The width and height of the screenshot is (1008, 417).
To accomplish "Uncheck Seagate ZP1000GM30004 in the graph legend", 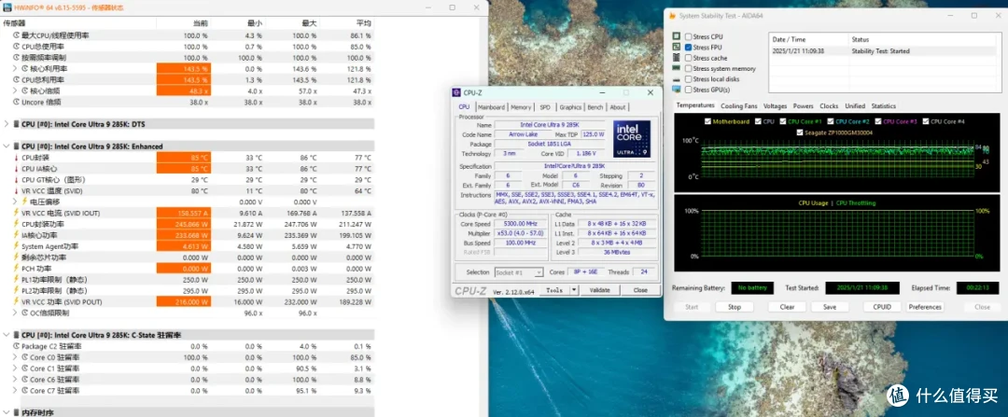I will point(800,132).
